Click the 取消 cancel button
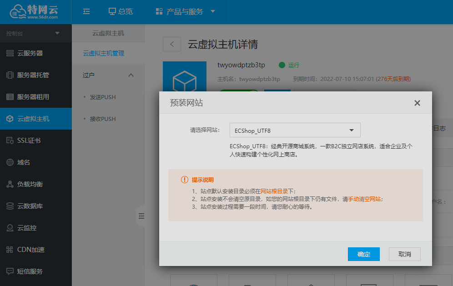This screenshot has height=286, width=453. [404, 254]
